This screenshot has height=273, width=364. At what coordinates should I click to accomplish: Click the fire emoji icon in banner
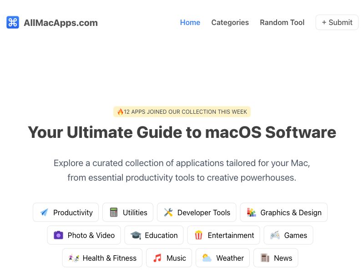[120, 111]
